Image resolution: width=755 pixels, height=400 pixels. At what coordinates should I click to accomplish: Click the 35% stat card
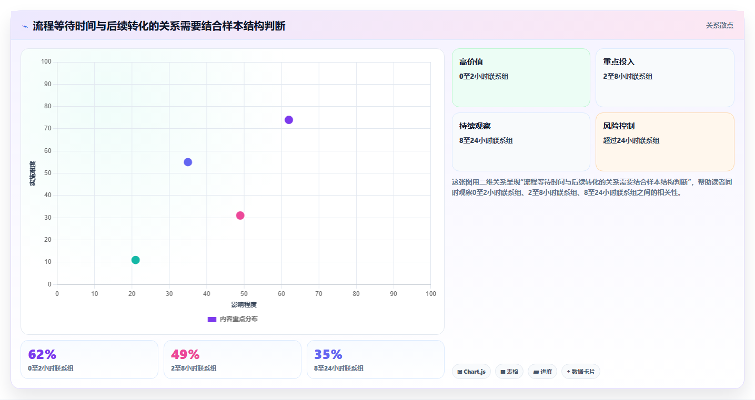376,360
